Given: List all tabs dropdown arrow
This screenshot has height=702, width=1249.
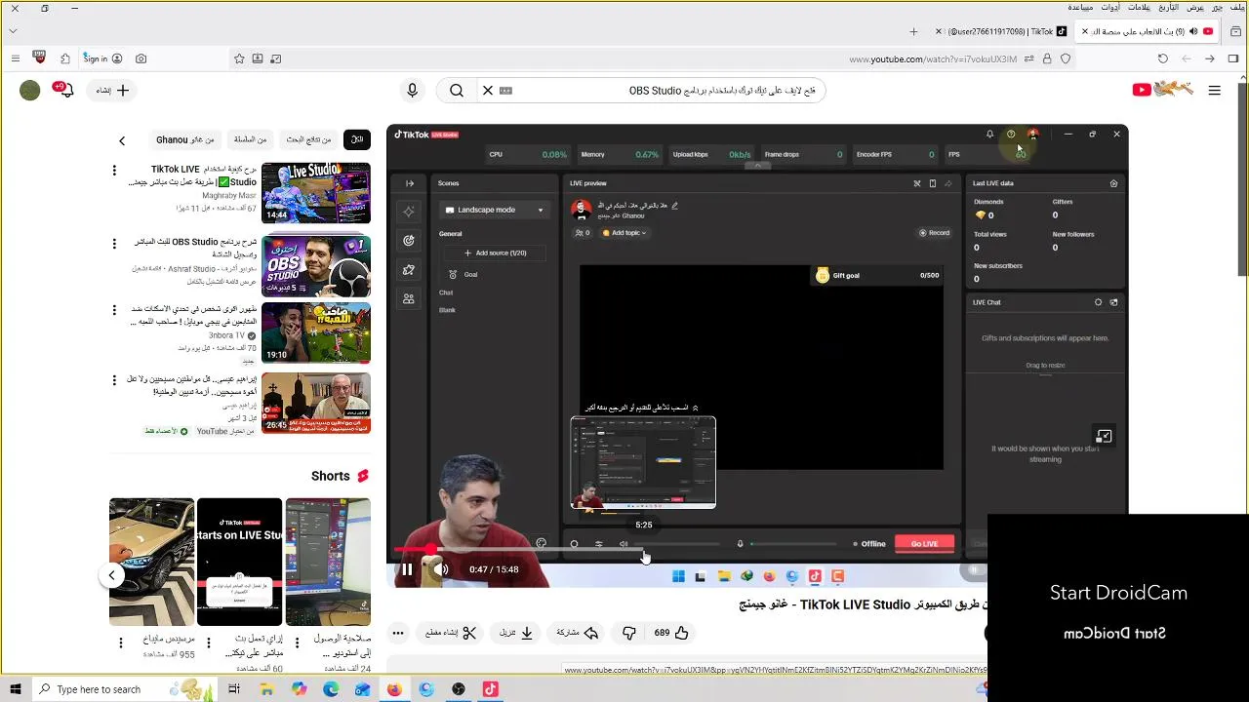Looking at the screenshot, I should pyautogui.click(x=13, y=31).
